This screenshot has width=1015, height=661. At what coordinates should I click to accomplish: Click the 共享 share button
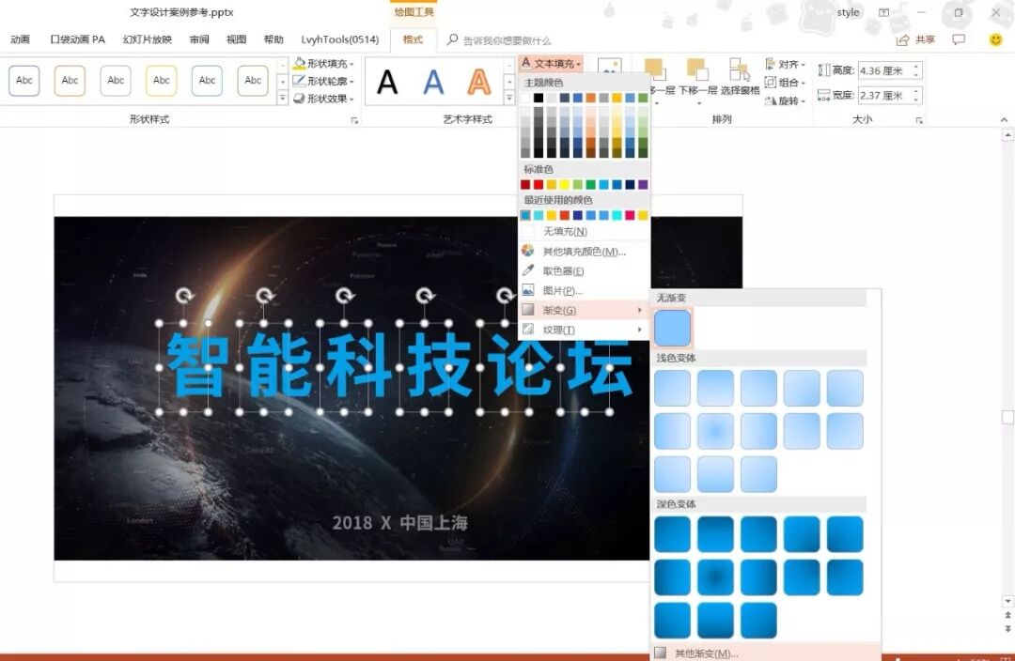point(916,39)
